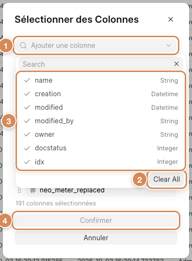Click the Confirmer button
This screenshot has width=192, height=261.
point(96,220)
